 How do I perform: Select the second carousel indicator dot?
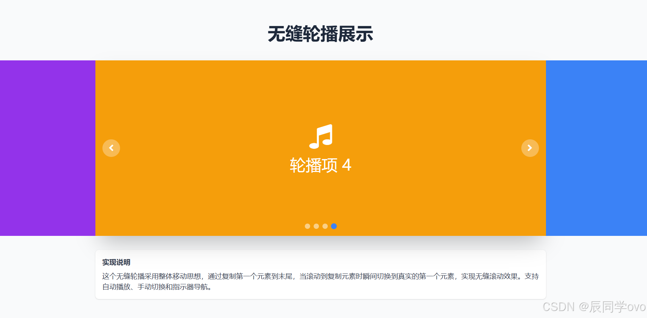click(316, 226)
